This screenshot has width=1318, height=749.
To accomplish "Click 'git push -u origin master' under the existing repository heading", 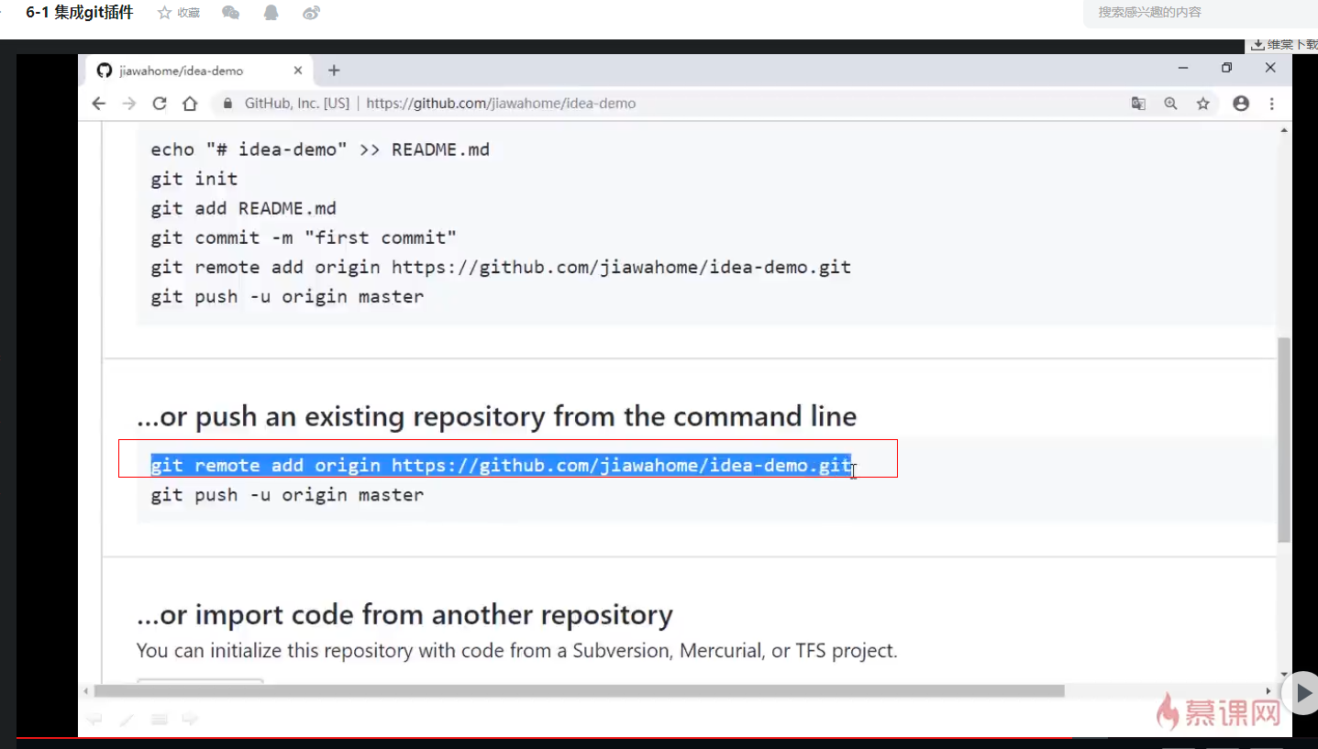I will 287,495.
